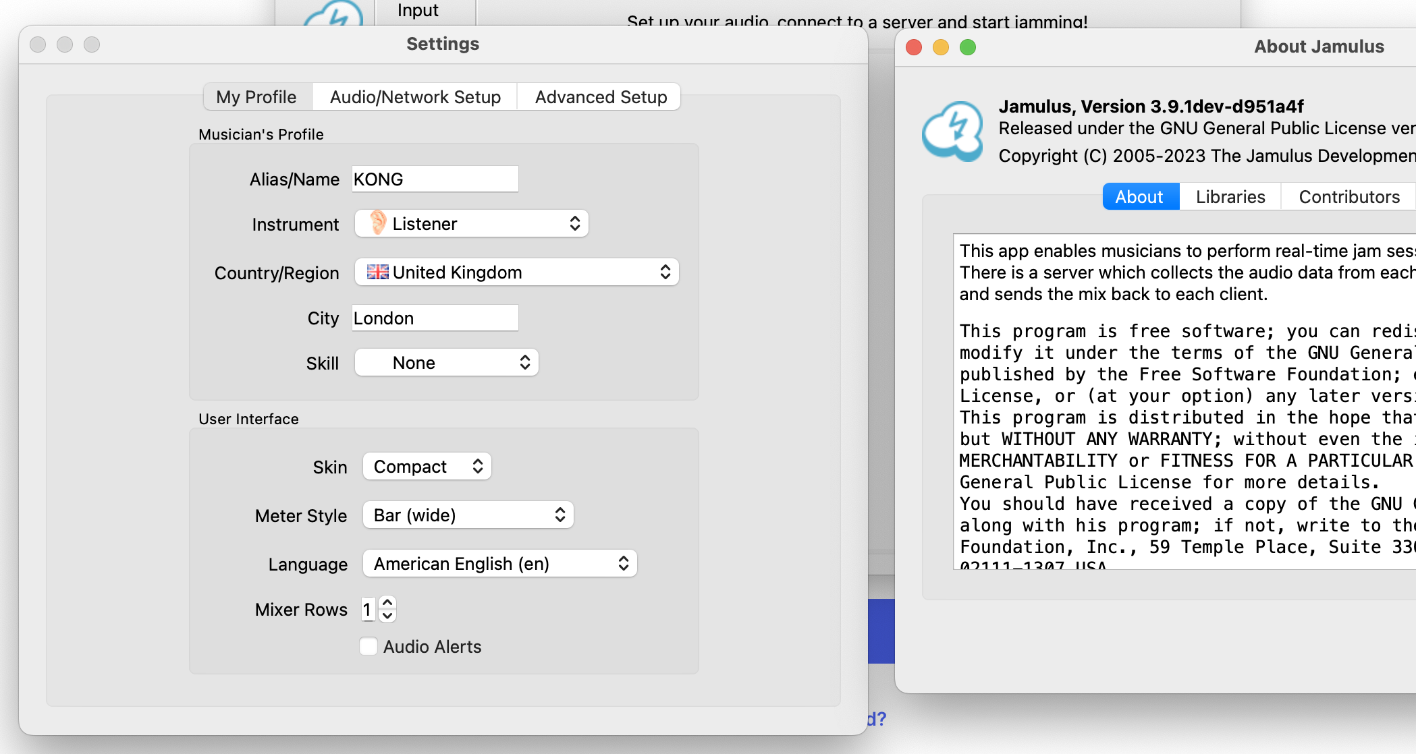Close the About Jamulus window with red button
Viewport: 1416px width, 754px height.
tap(914, 47)
